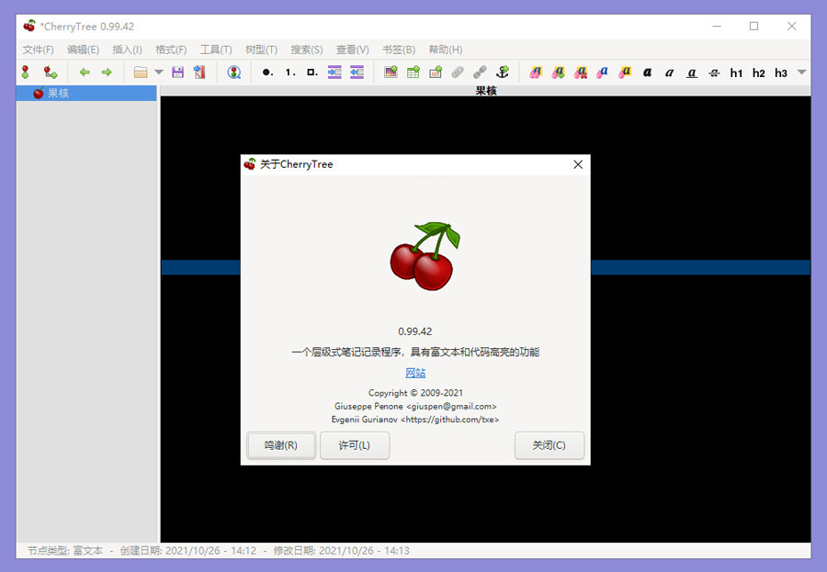
Task: Open the 网站 website link
Action: [x=415, y=373]
